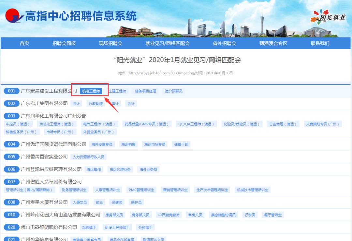Open the 中控员(清远) job tag
Image resolution: width=352 pixels, height=241 pixels.
coord(18,124)
